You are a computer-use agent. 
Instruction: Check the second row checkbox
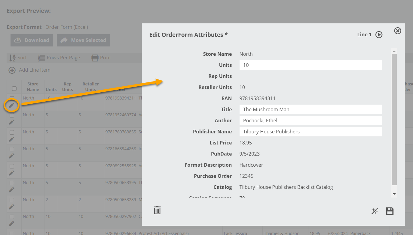click(x=12, y=115)
